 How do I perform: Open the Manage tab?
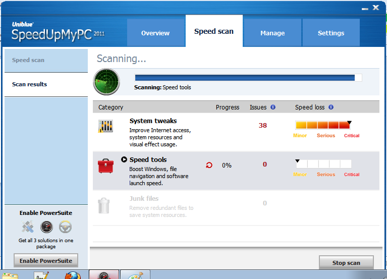tap(272, 33)
